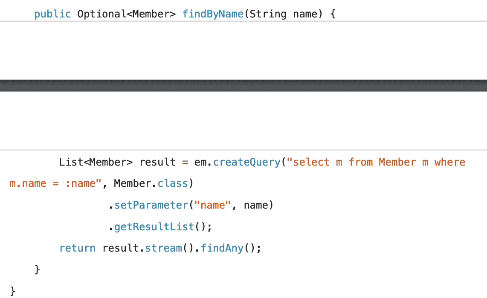
Task: Click the createQuery method call
Action: [x=247, y=162]
